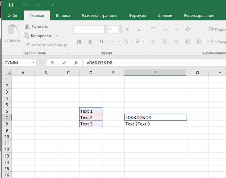Click the Undo arrow icon
The image size is (226, 178).
[25, 5]
